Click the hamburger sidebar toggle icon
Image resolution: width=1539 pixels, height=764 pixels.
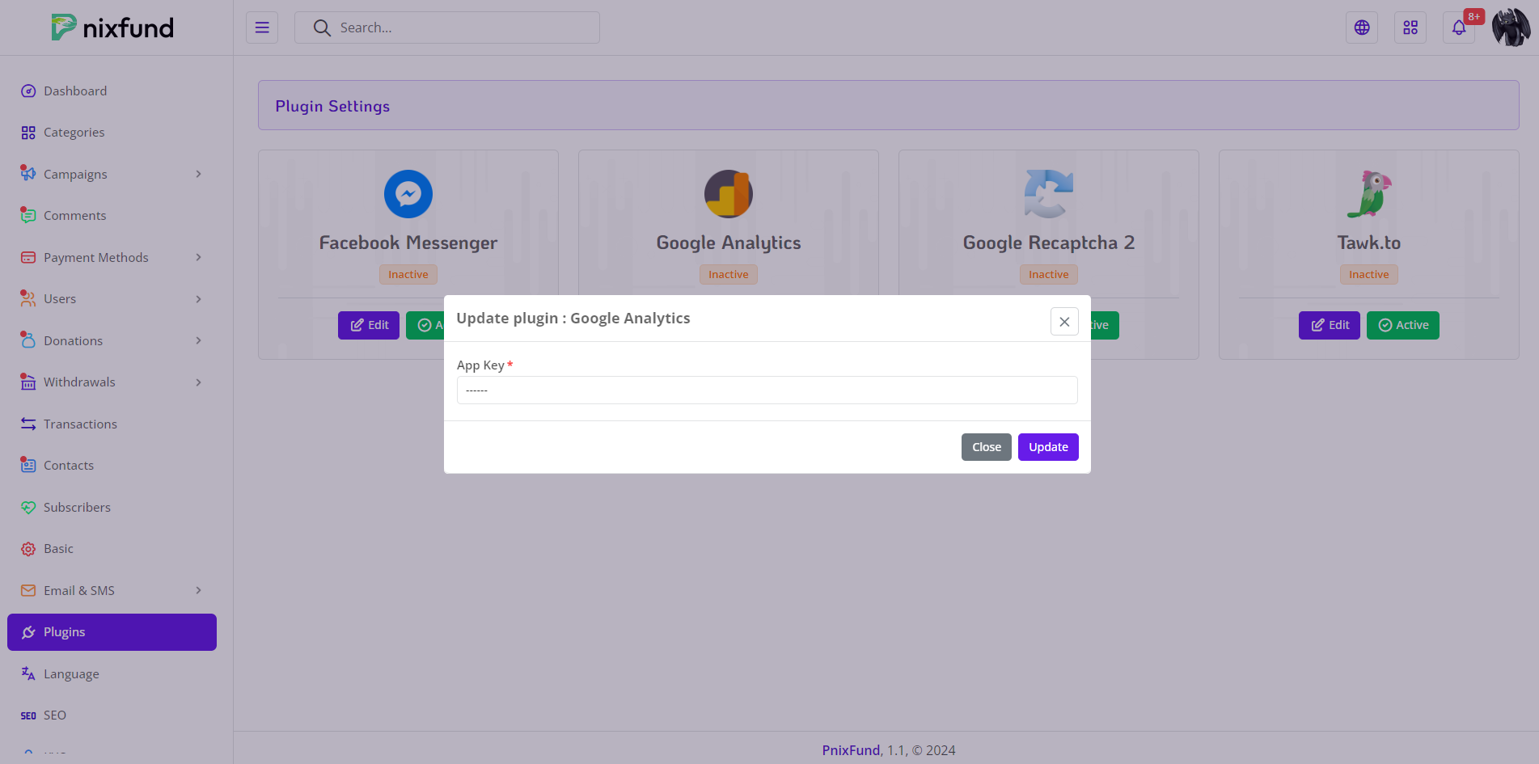(262, 27)
